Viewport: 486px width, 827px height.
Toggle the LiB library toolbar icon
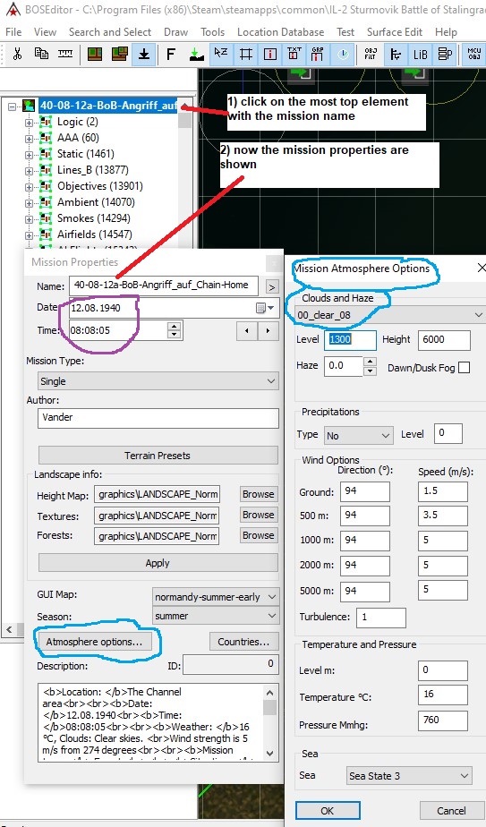(x=420, y=55)
